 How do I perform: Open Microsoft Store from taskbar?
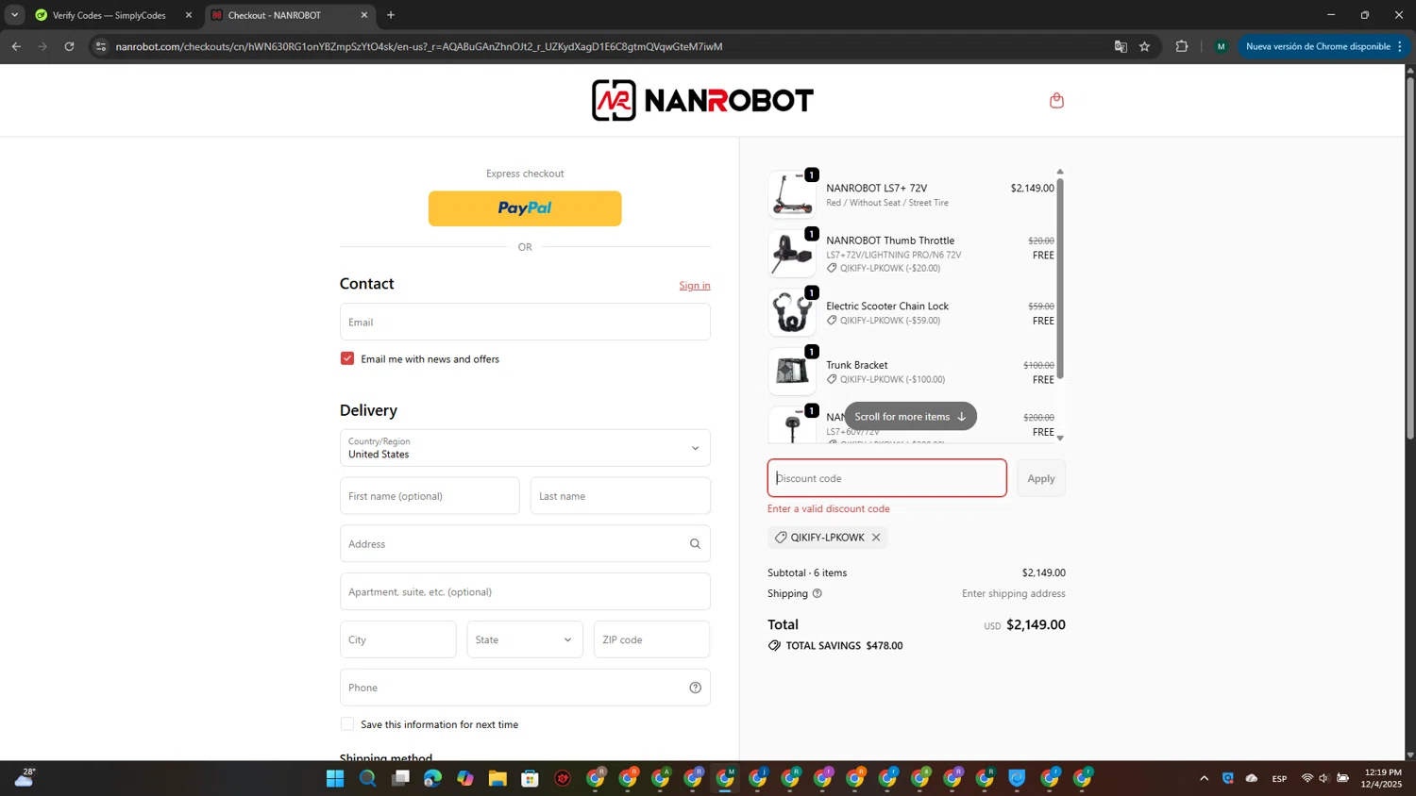(x=530, y=778)
